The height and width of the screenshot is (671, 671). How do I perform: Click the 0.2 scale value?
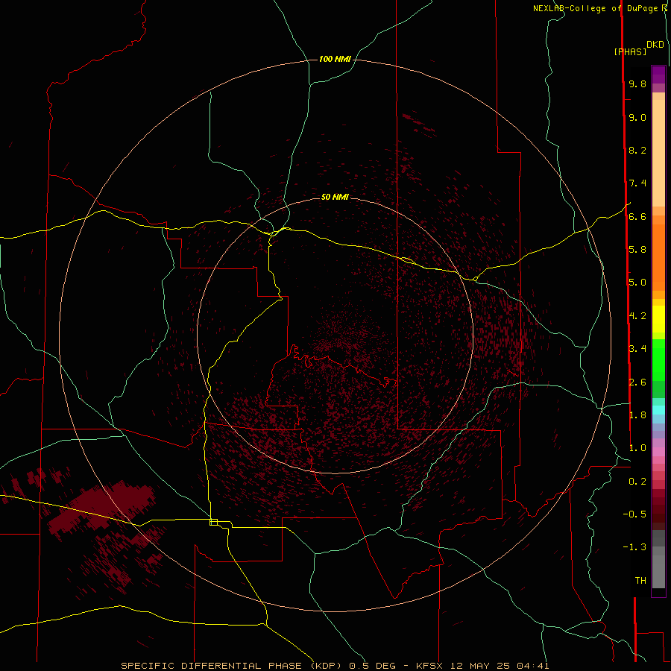(637, 482)
